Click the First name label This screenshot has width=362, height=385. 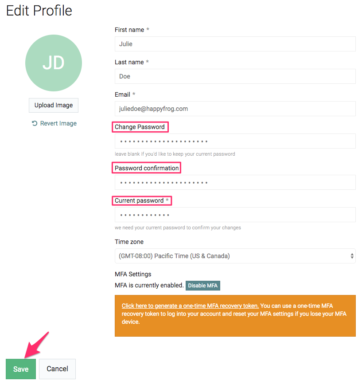[x=129, y=30]
